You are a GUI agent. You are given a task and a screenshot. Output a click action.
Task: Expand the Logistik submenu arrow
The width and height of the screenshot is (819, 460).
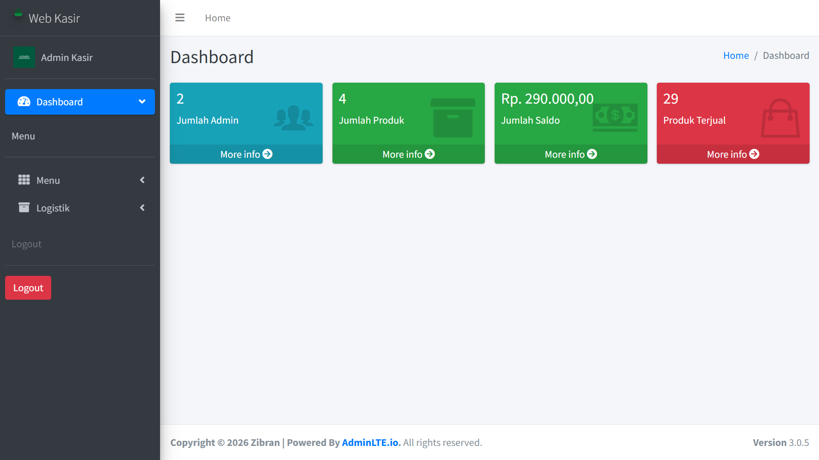(142, 208)
